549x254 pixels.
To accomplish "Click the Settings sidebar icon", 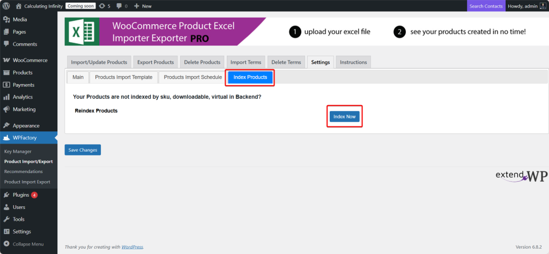I will (x=6, y=231).
